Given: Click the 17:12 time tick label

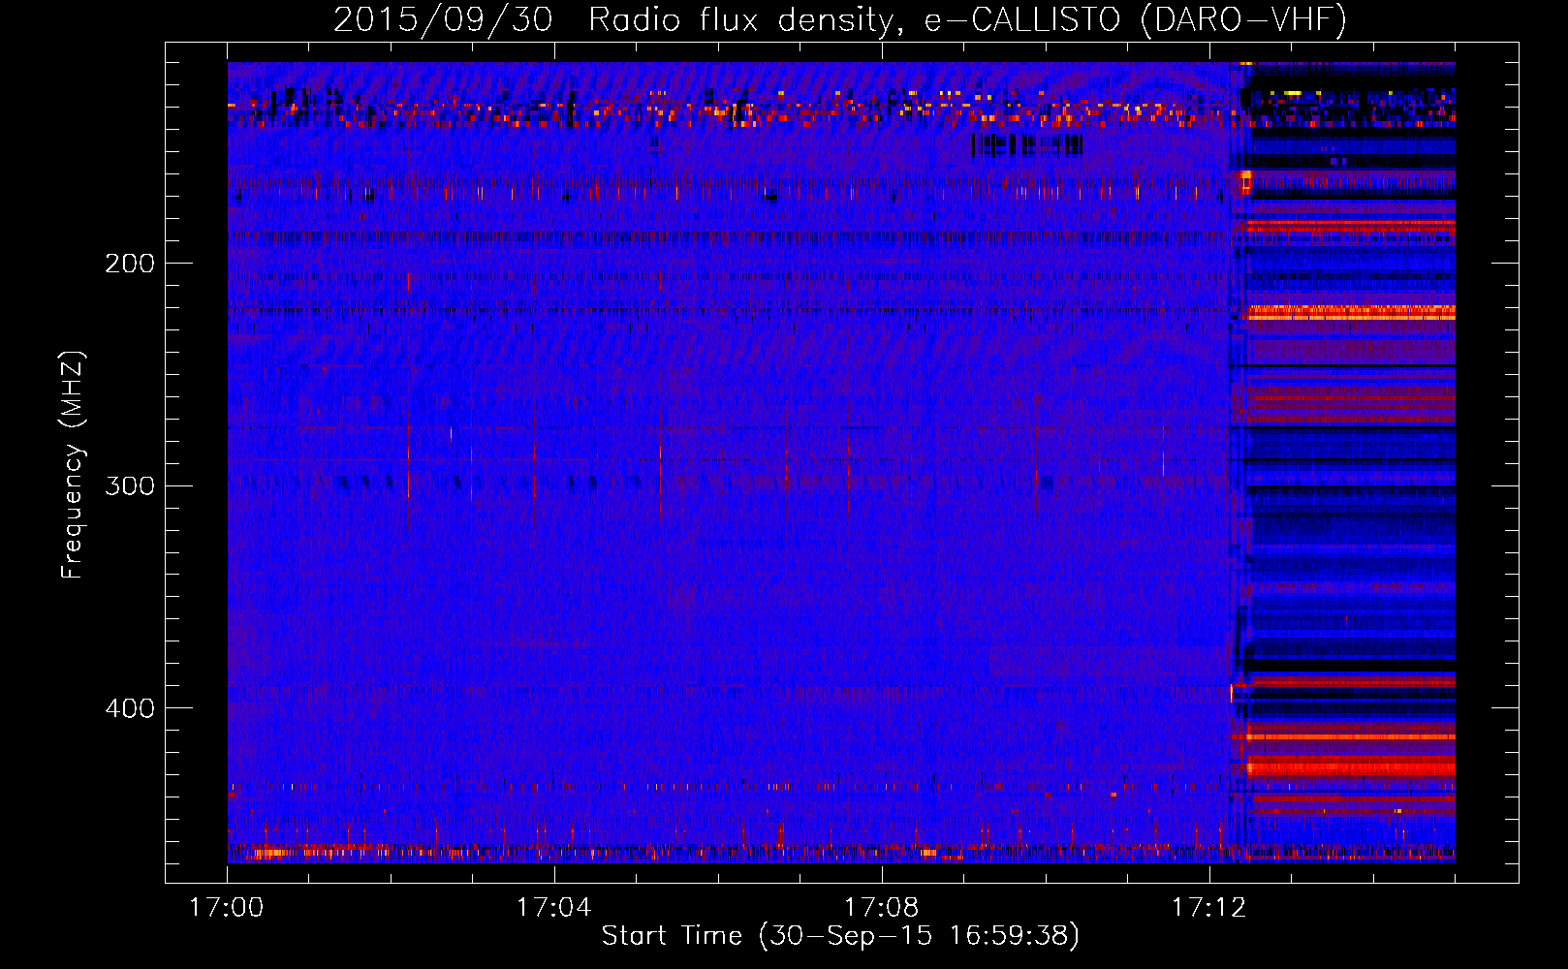Looking at the screenshot, I should pyautogui.click(x=1208, y=908).
